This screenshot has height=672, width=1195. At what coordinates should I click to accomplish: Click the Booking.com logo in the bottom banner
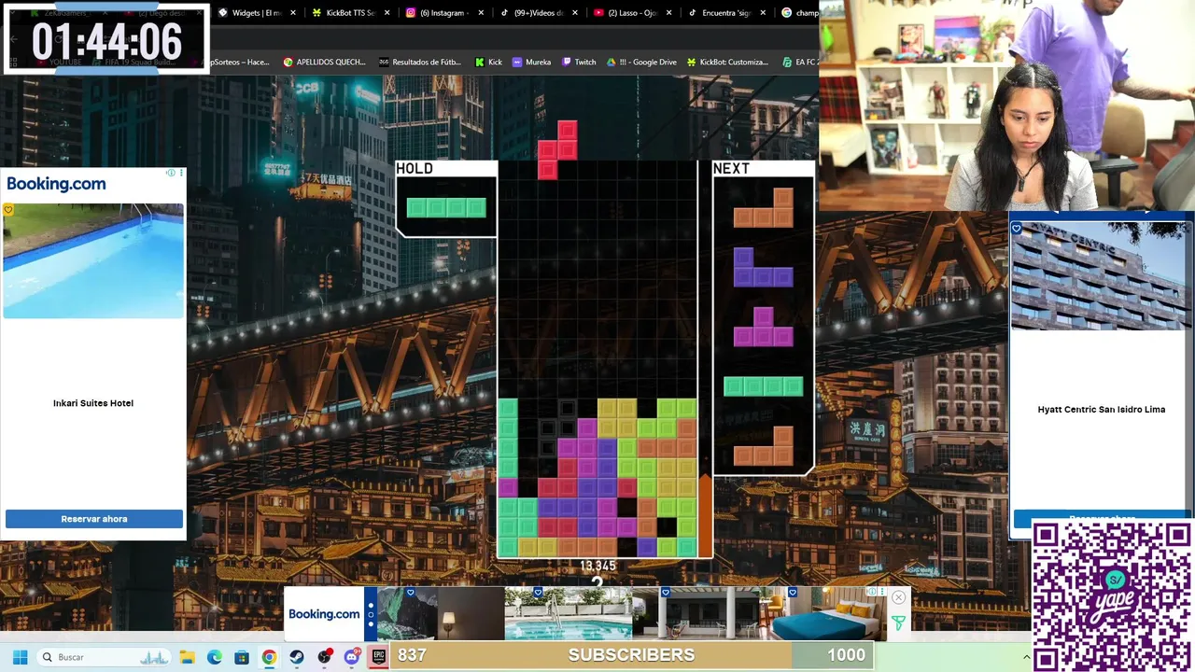324,614
